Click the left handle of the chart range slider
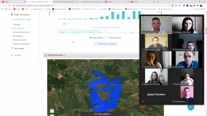Viewport: 207px width, 116px height. coord(58,31)
